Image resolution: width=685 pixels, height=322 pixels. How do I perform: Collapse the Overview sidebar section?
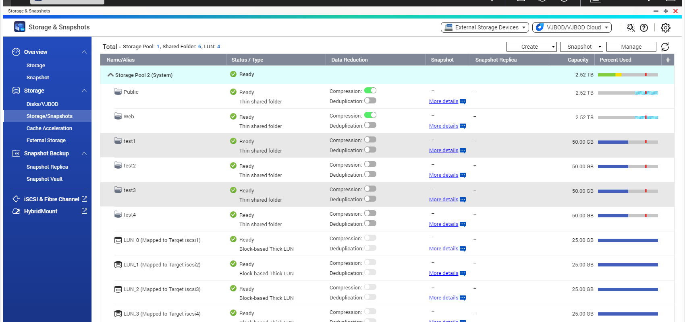84,52
